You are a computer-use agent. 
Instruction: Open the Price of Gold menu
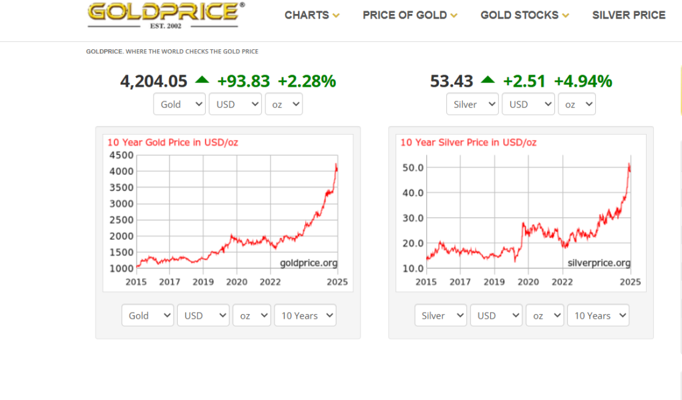coord(409,15)
